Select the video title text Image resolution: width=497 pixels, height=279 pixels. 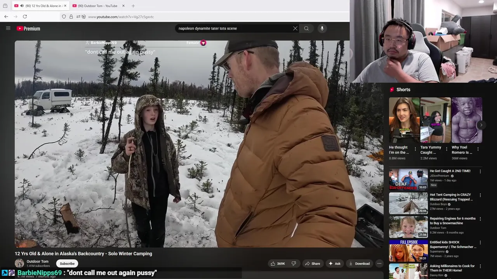(x=83, y=253)
